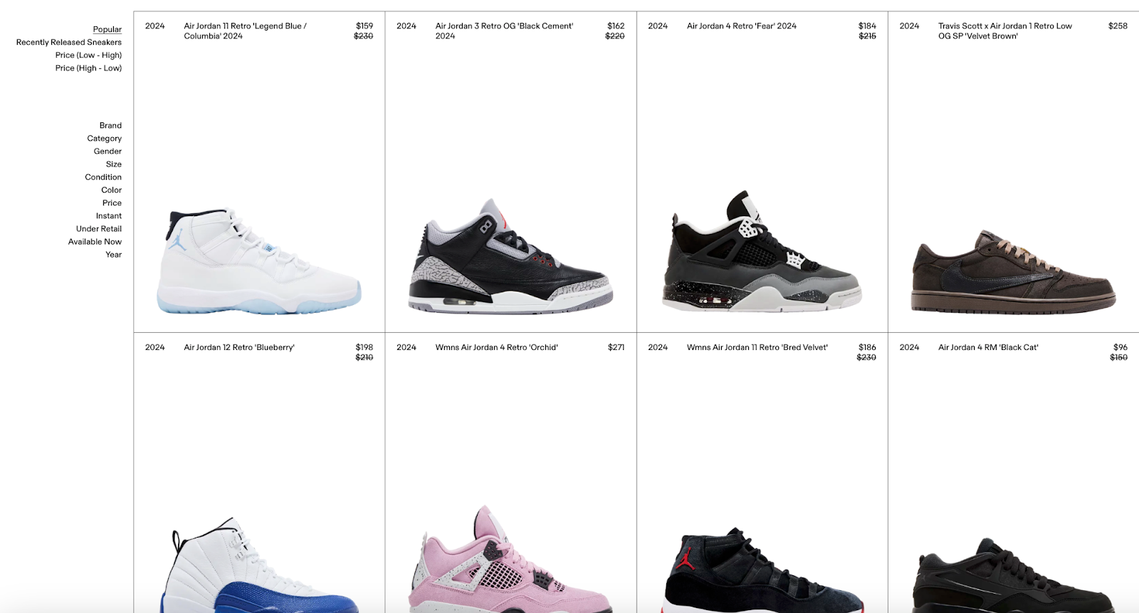Toggle the Under Retail filter
Viewport: 1139px width, 613px height.
point(99,228)
